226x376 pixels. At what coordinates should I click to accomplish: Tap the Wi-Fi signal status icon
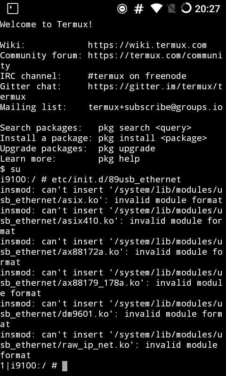coord(156,8)
